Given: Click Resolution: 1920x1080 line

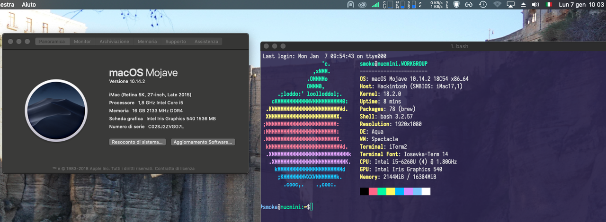Looking at the screenshot, I should click(x=391, y=124).
